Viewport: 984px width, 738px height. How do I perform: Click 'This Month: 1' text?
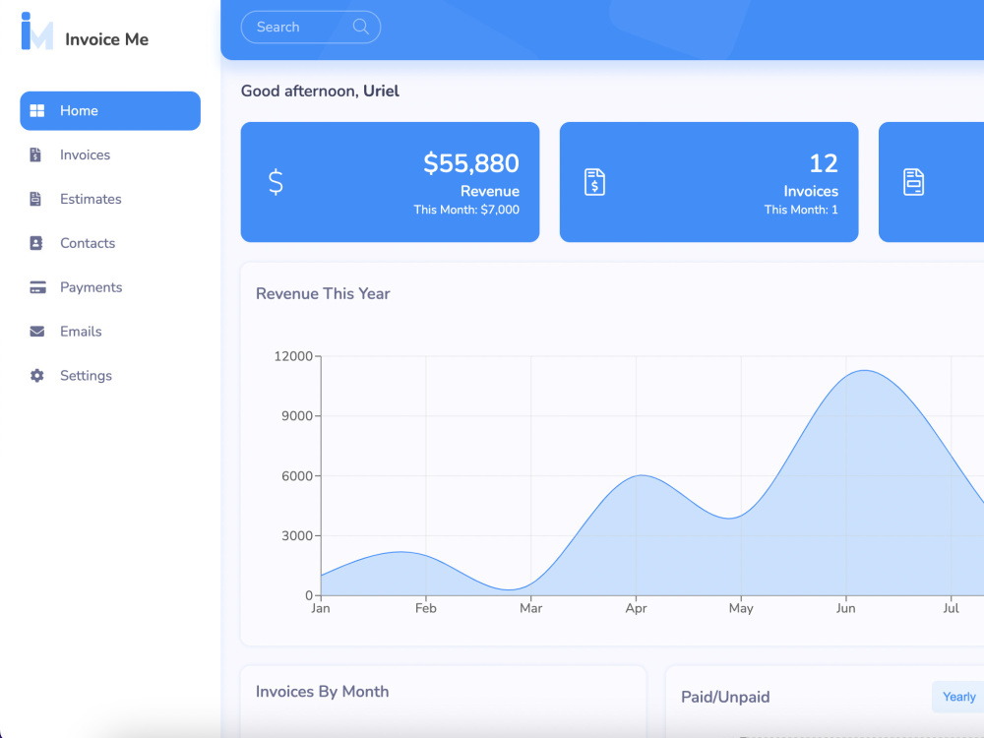pos(801,210)
